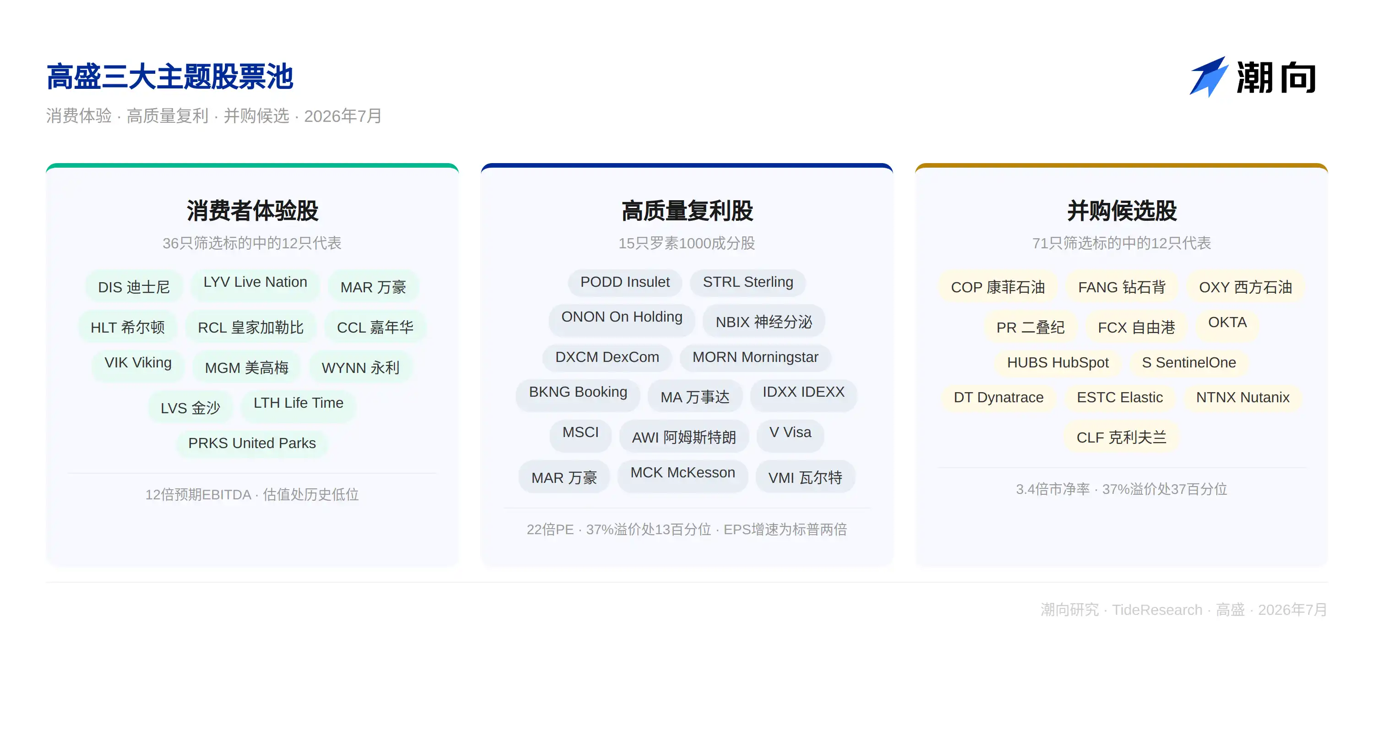This screenshot has width=1374, height=733.
Task: Click the 并购候选股 card heading
Action: [x=1122, y=210]
